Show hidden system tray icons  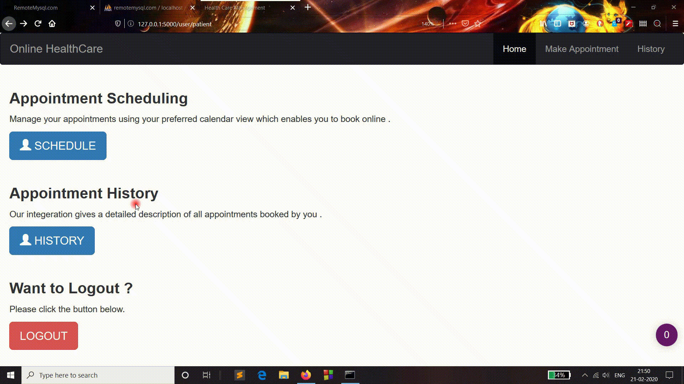pyautogui.click(x=585, y=375)
